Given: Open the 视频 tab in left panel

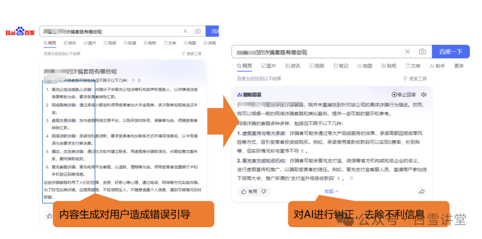Looking at the screenshot, I should (109, 43).
